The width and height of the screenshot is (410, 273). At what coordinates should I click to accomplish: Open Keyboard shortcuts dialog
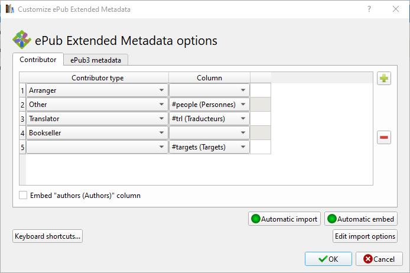pyautogui.click(x=47, y=236)
